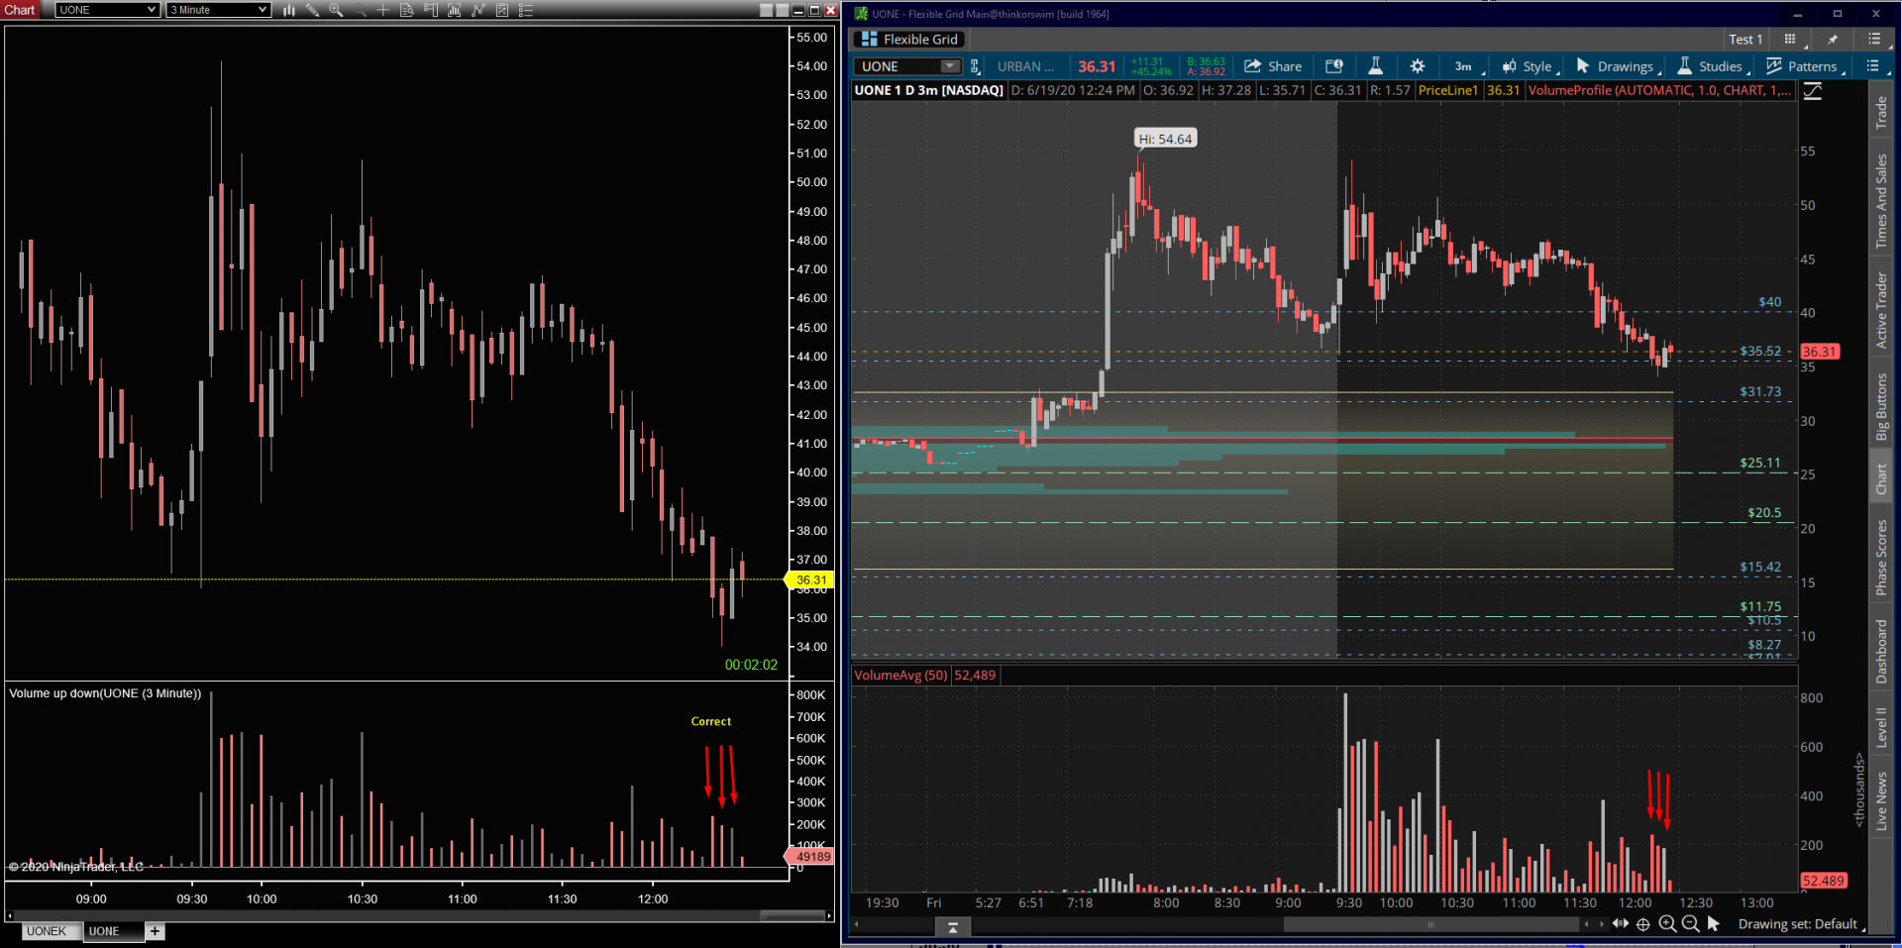Viewport: 1902px width, 948px height.
Task: Open the Times And Sales side tab
Action: pyautogui.click(x=1881, y=202)
